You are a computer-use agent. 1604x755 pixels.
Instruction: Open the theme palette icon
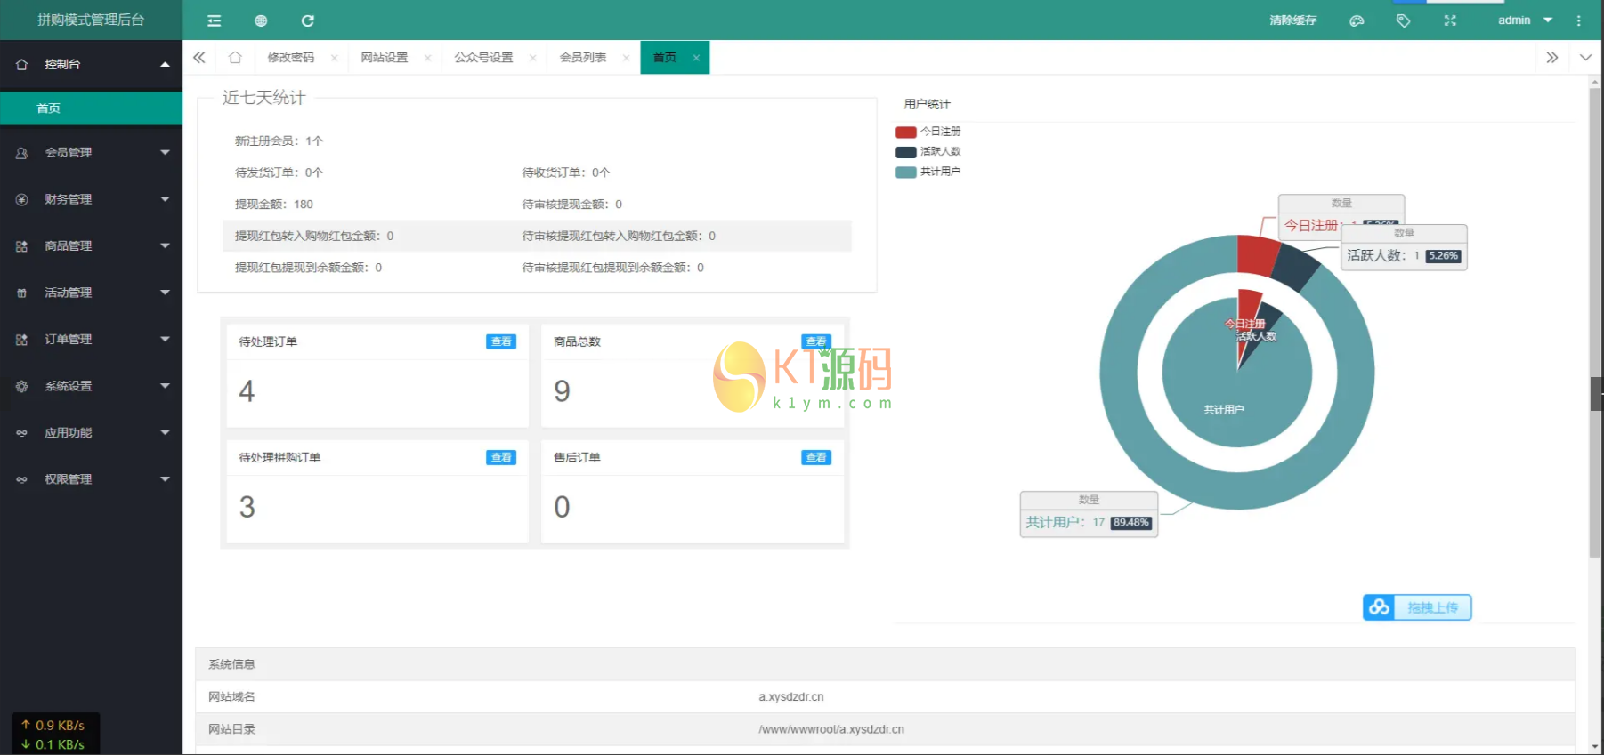click(1357, 20)
